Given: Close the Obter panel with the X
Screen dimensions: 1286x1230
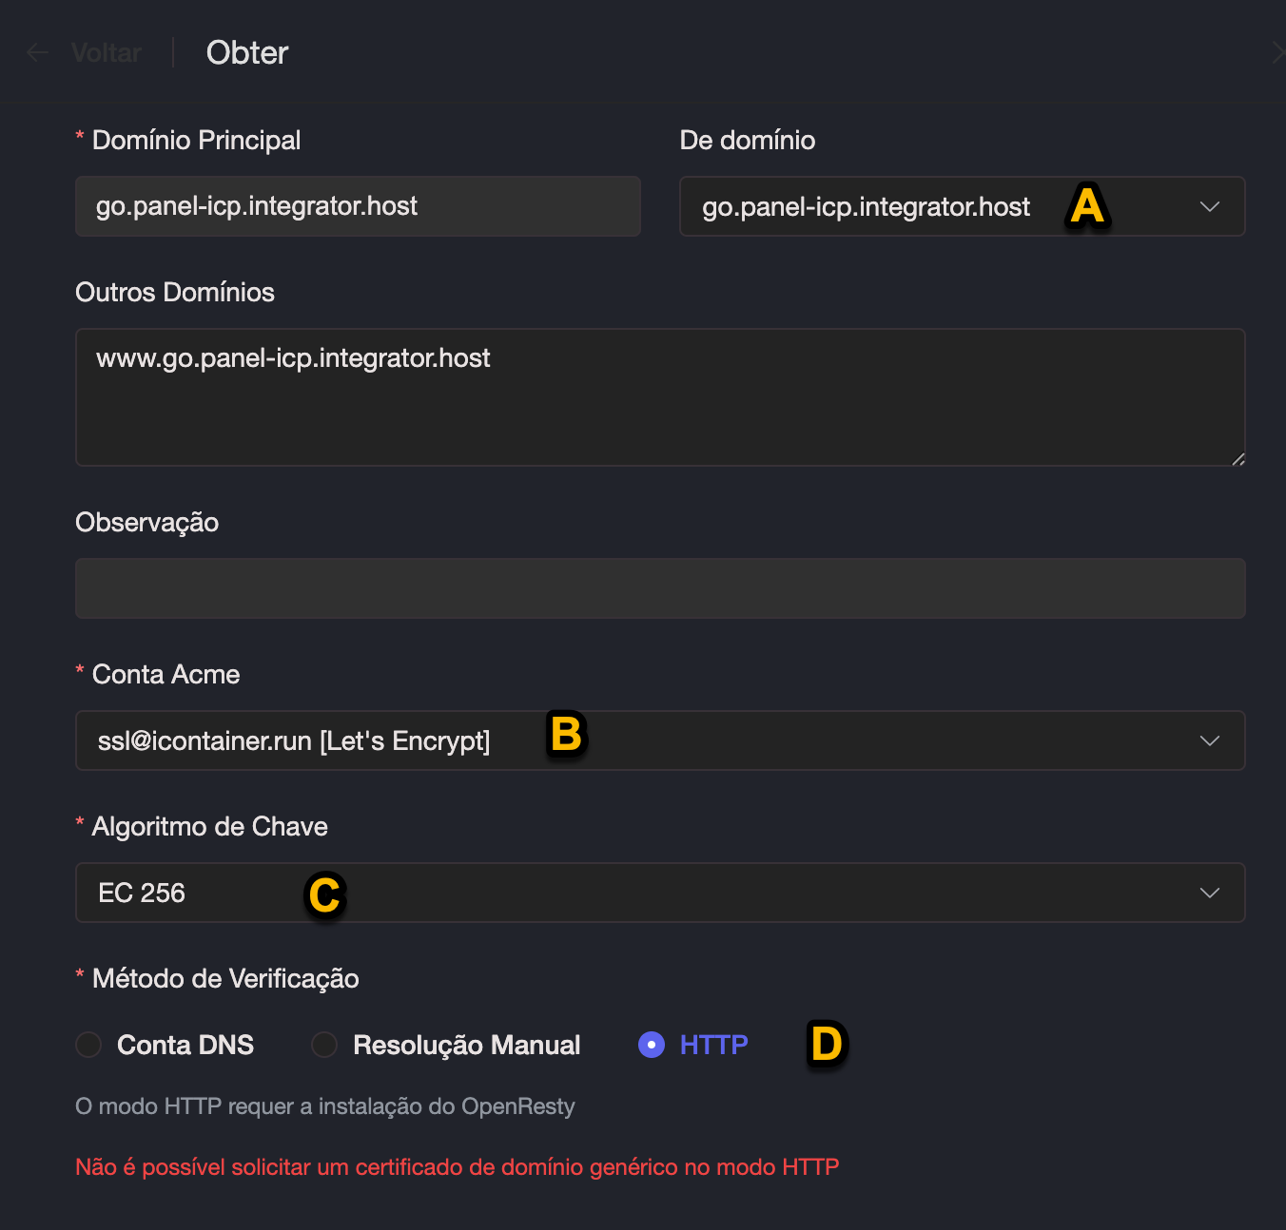Looking at the screenshot, I should 1278,53.
